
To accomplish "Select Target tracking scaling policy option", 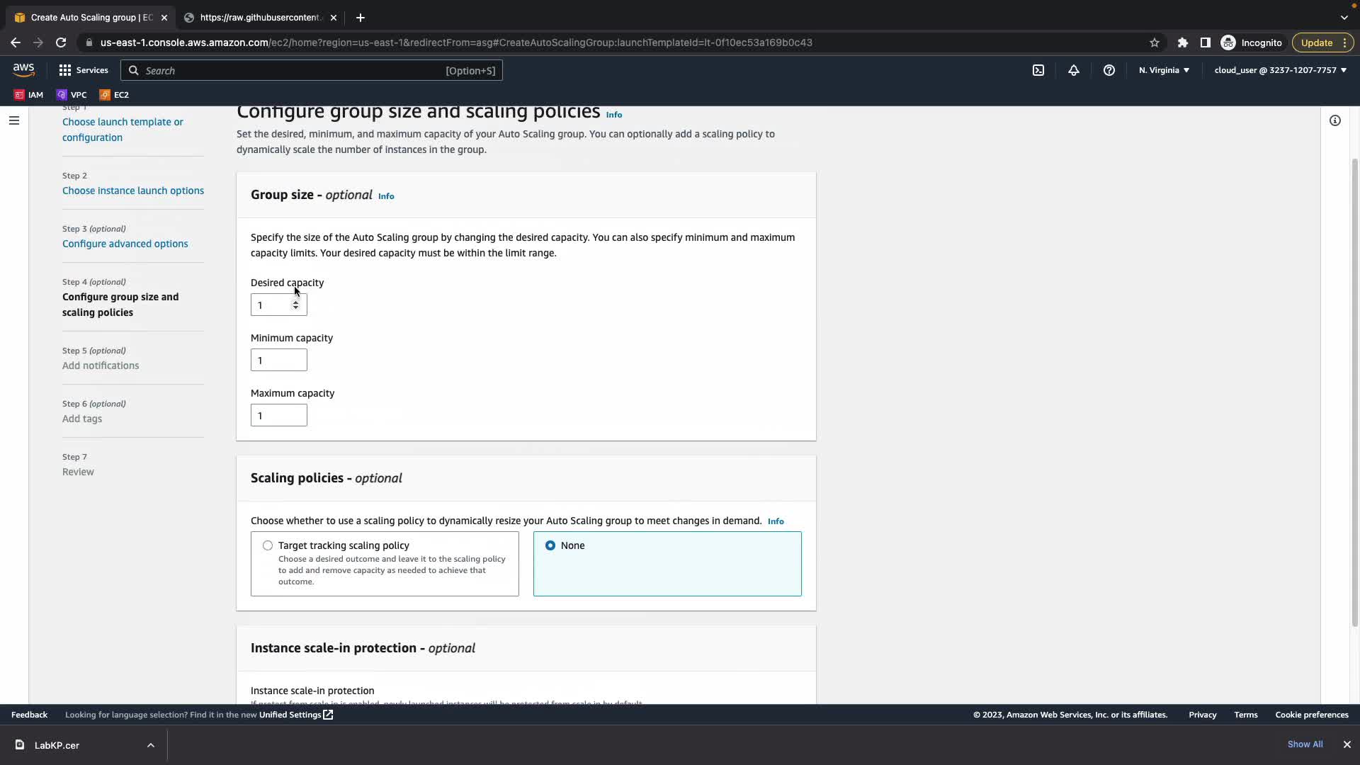I will pos(268,545).
